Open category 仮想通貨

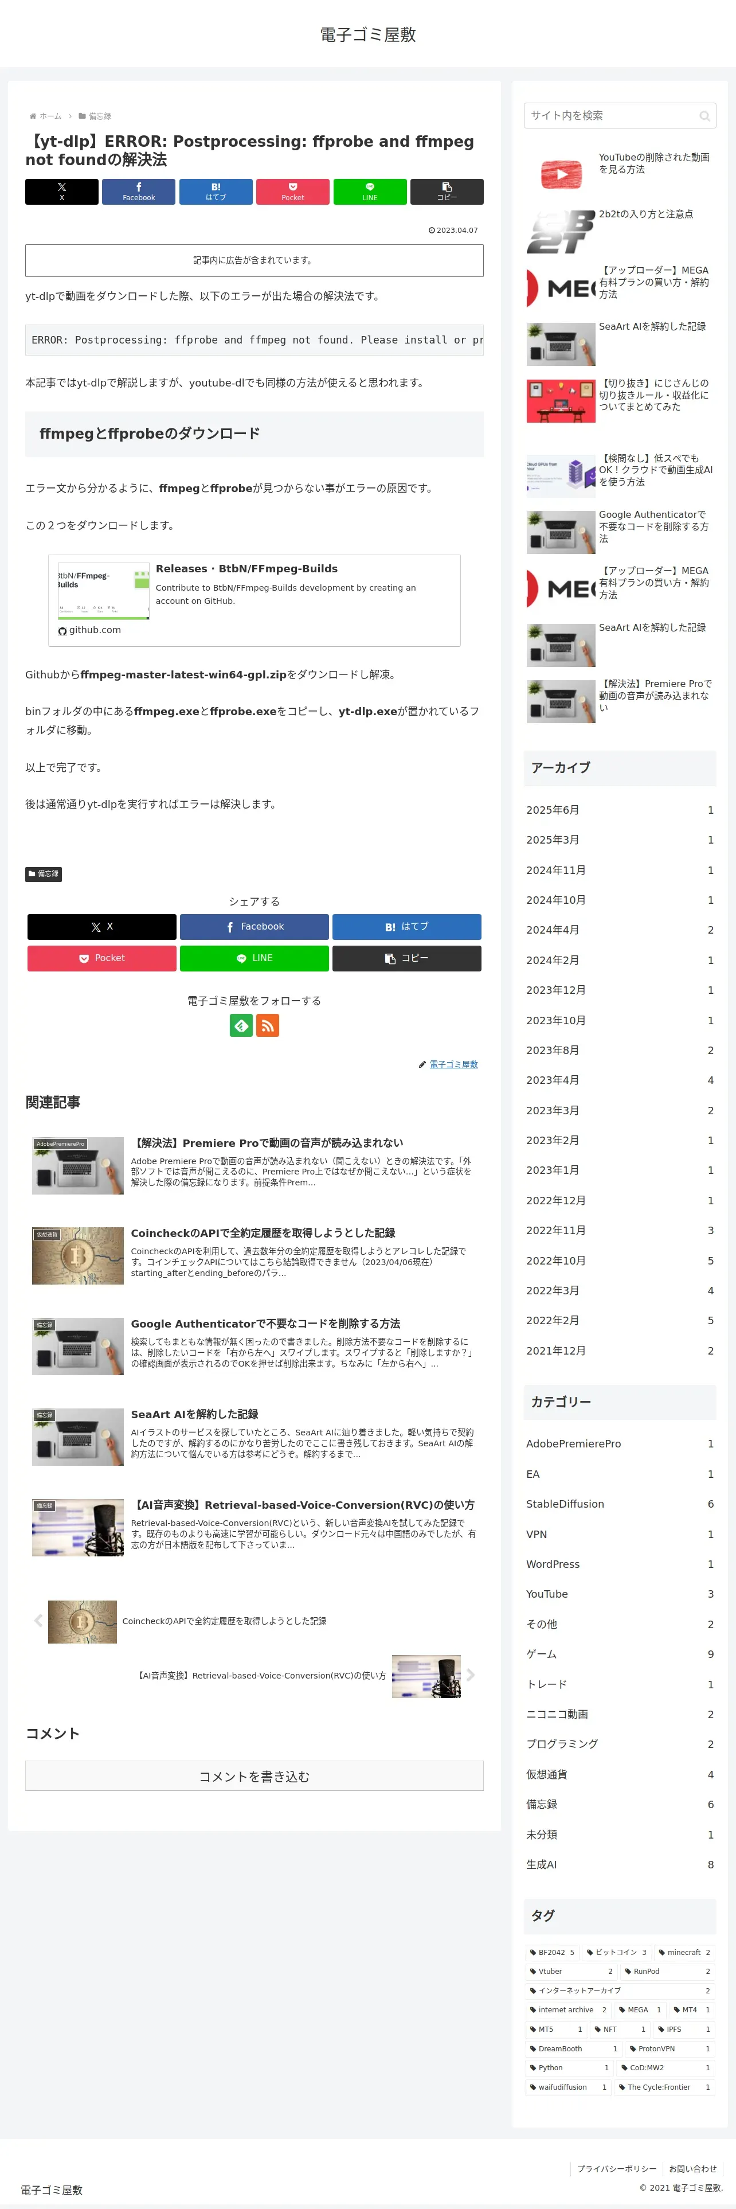click(x=620, y=1774)
